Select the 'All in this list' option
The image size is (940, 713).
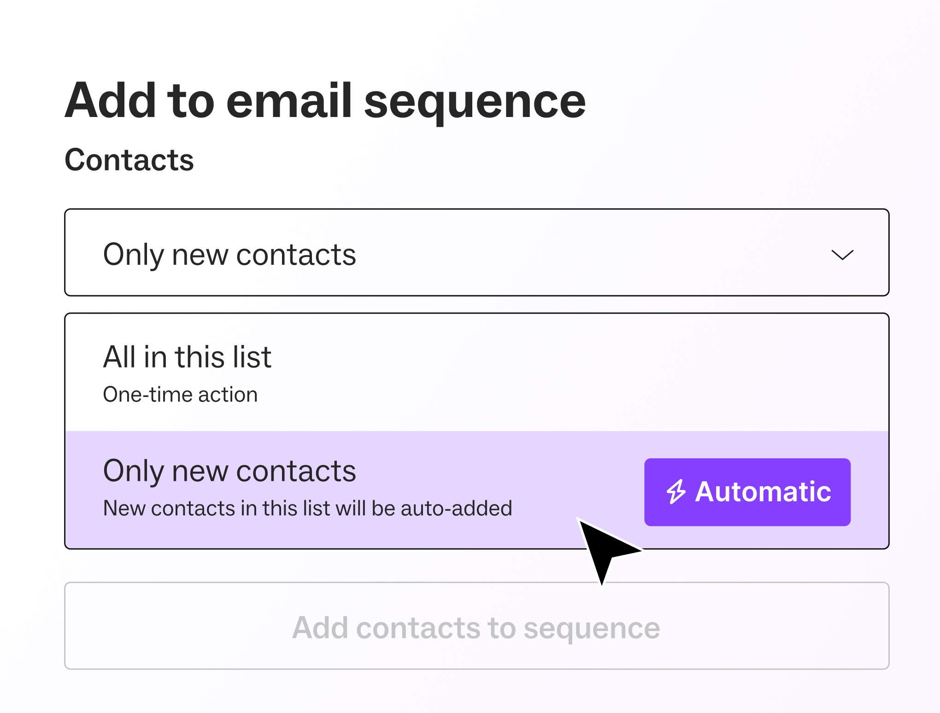pos(476,373)
